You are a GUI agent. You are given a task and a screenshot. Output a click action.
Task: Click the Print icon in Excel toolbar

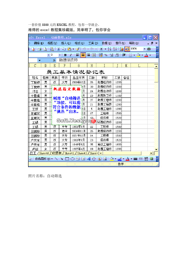tap(40, 49)
